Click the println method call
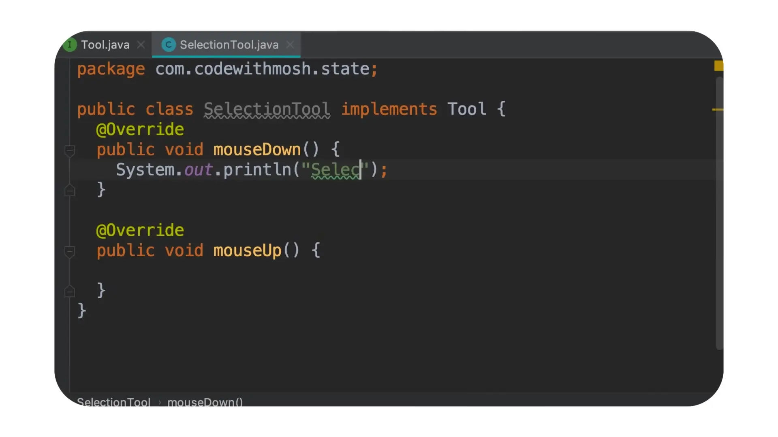The height and width of the screenshot is (437, 778). click(257, 170)
